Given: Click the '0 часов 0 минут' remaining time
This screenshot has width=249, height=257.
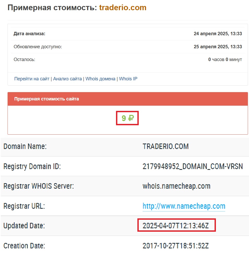Looking at the screenshot, I should (x=225, y=59).
